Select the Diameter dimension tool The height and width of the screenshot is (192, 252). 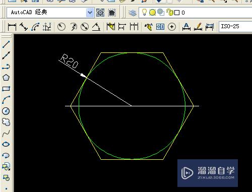(85, 27)
